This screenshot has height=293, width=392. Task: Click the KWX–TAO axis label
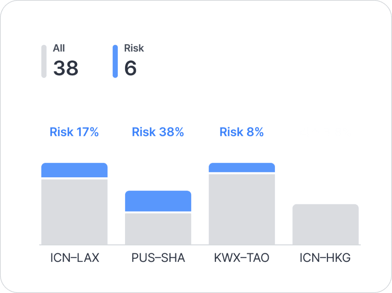241,258
